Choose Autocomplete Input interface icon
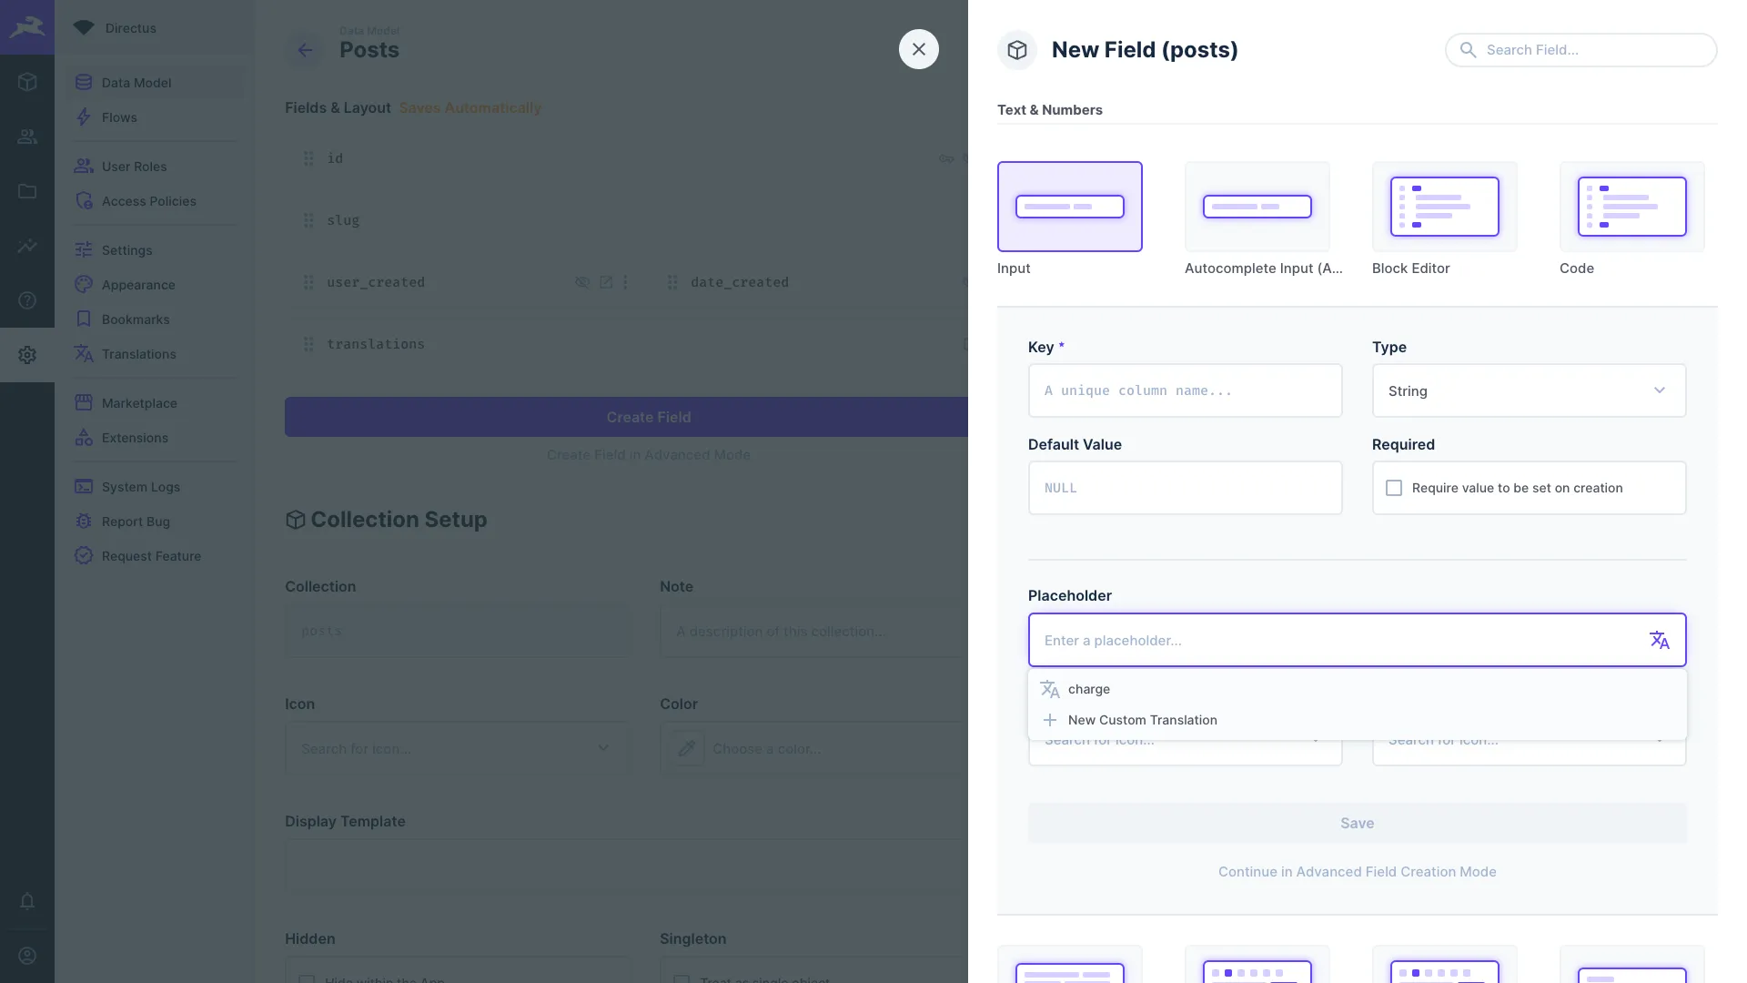The height and width of the screenshot is (983, 1747). pyautogui.click(x=1257, y=207)
